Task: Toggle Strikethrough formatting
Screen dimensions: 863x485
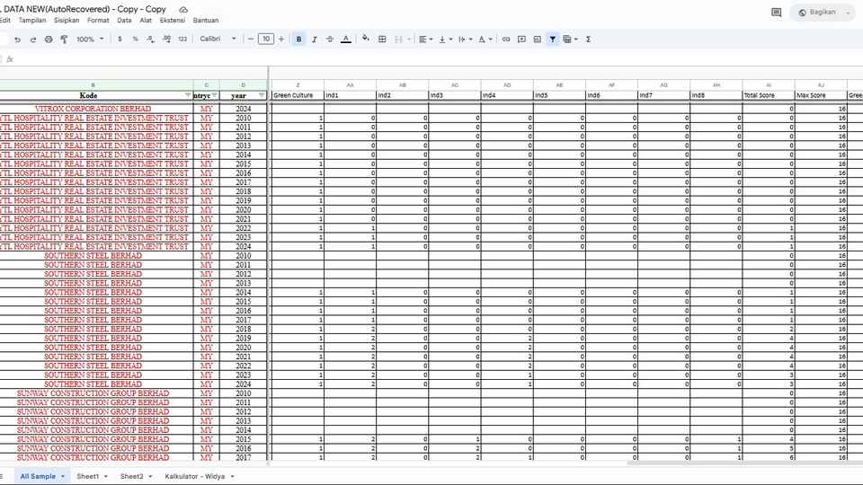Action: pyautogui.click(x=330, y=39)
